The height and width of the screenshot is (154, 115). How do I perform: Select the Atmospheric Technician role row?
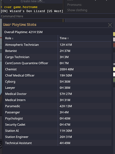tap(58, 45)
